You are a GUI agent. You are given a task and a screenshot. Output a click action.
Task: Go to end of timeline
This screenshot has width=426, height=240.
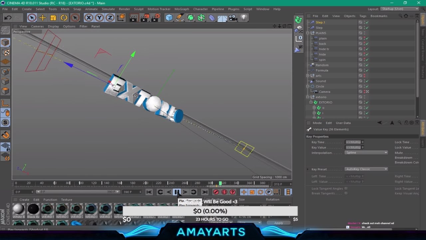(205, 192)
